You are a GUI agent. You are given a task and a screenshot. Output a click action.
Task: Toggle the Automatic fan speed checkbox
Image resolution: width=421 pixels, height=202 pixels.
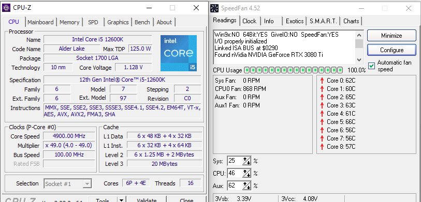point(372,66)
